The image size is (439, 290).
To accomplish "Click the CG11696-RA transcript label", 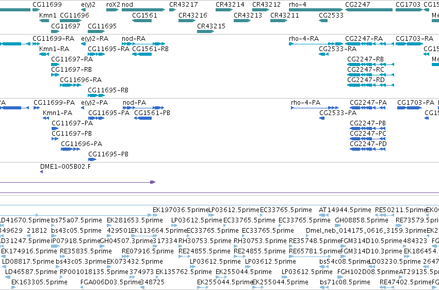I will (81, 80).
